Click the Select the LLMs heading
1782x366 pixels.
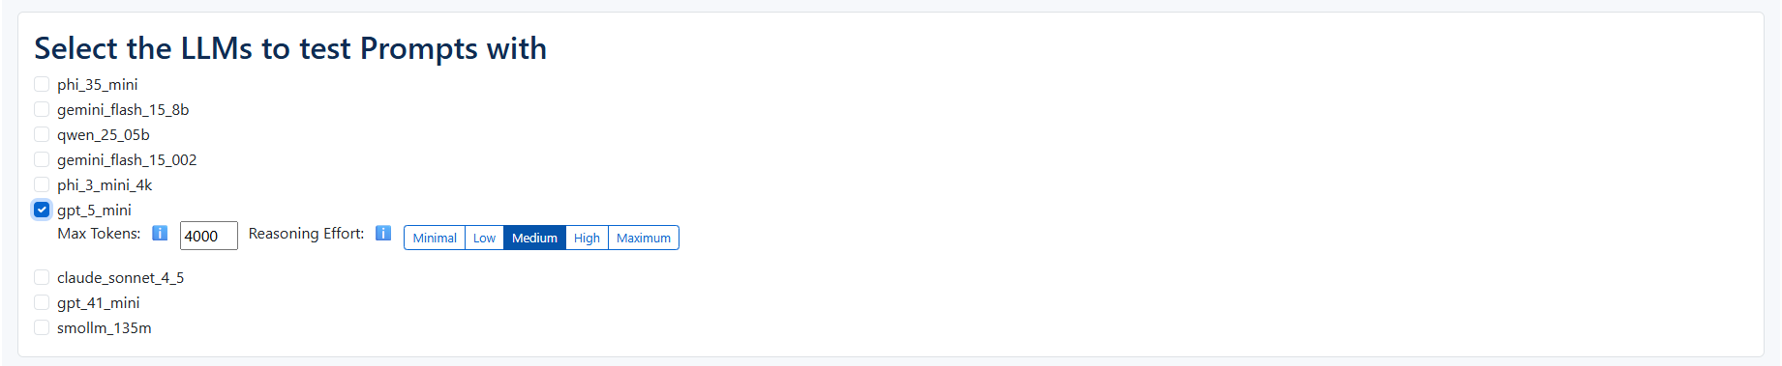[290, 48]
